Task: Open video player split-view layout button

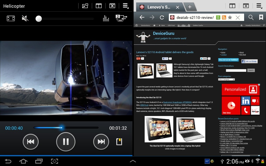Action: point(98,6)
